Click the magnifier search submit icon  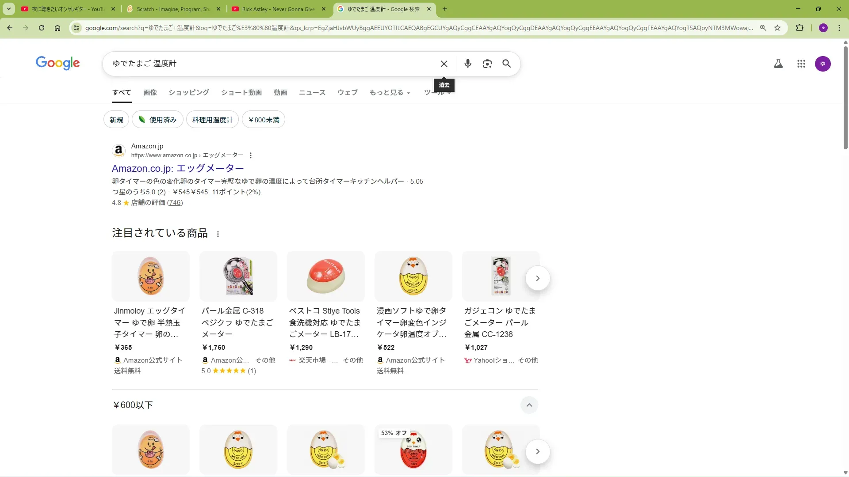click(x=506, y=64)
